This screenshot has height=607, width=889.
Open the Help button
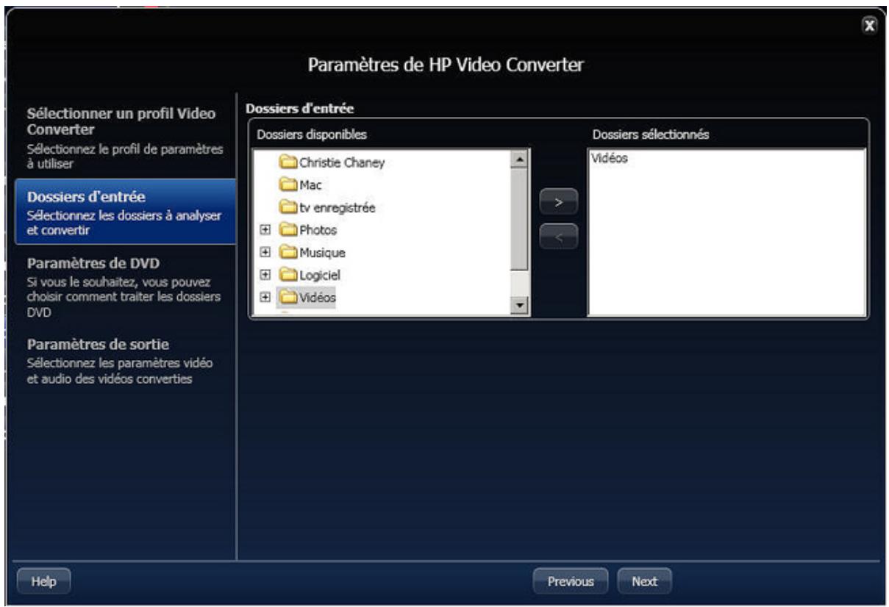point(43,581)
